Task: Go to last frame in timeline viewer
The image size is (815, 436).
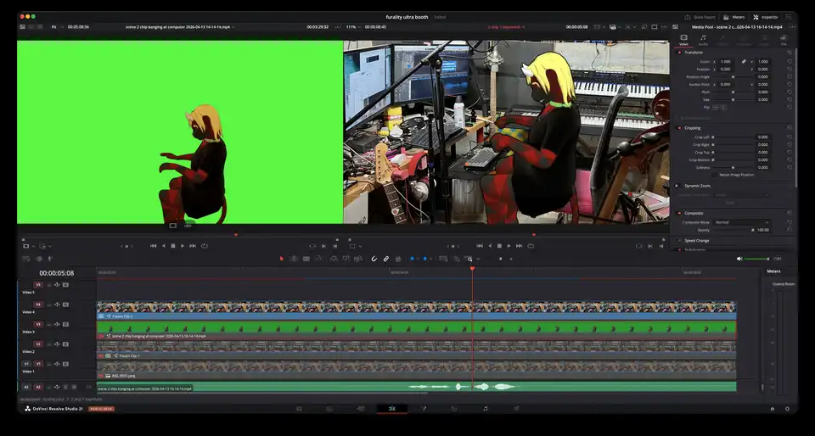Action: (520, 246)
